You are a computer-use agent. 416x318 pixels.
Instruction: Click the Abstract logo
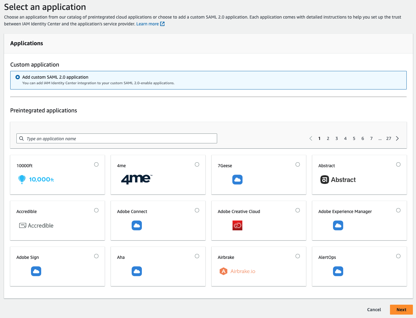coord(338,180)
